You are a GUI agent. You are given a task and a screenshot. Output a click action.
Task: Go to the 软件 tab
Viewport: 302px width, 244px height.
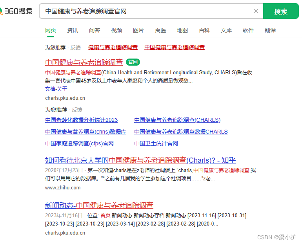(x=248, y=30)
